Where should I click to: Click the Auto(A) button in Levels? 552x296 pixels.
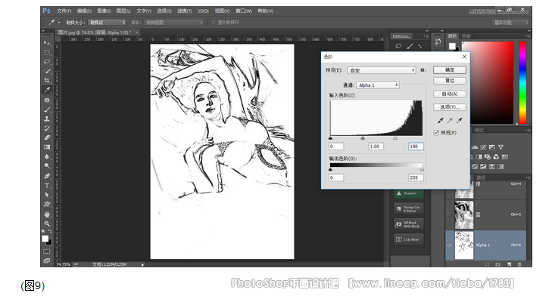click(450, 94)
